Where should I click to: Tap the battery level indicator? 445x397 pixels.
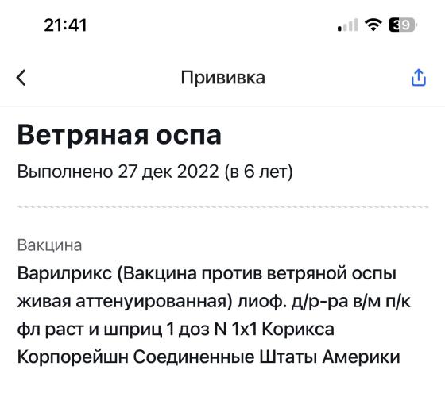(402, 25)
